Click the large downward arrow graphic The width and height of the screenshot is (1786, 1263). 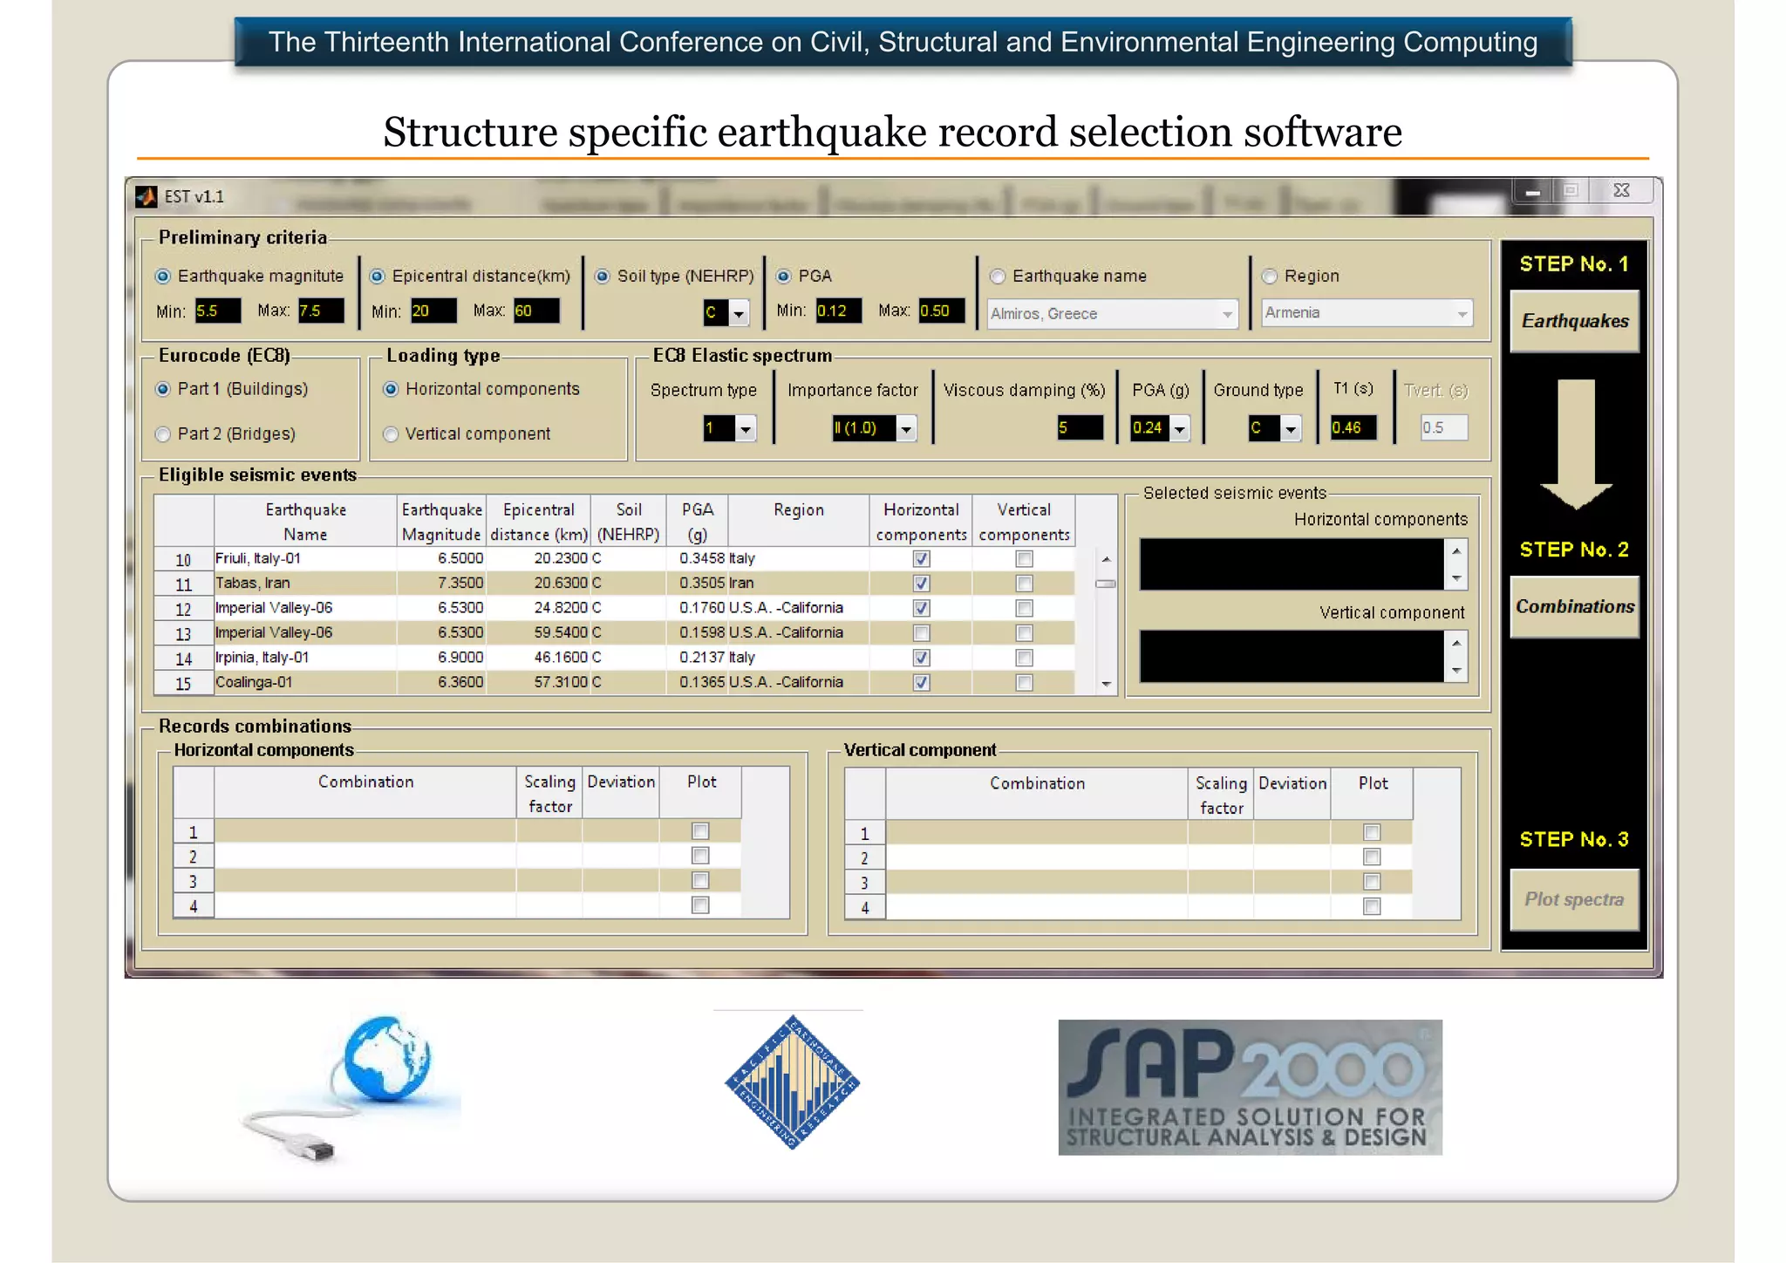click(x=1576, y=444)
